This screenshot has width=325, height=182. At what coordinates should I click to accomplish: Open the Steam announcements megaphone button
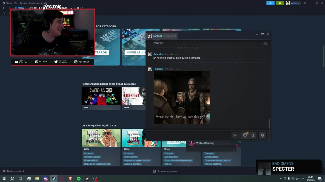point(270,3)
